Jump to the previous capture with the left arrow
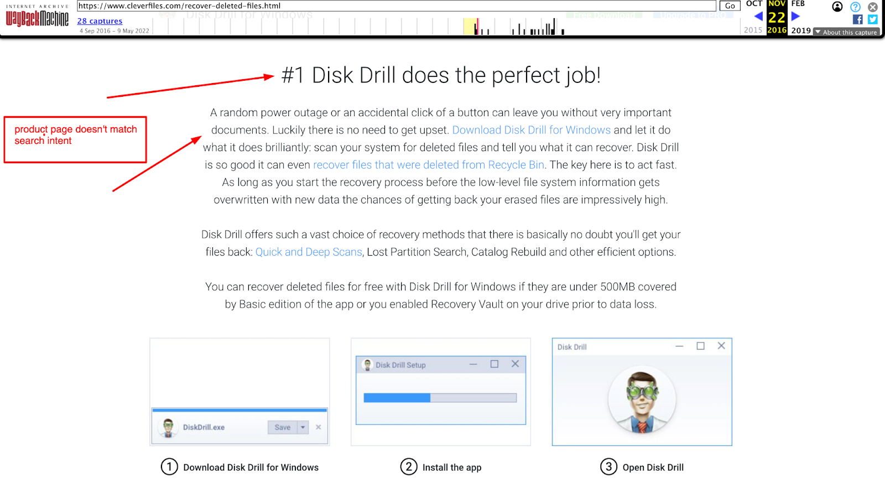The height and width of the screenshot is (504, 885). point(758,17)
